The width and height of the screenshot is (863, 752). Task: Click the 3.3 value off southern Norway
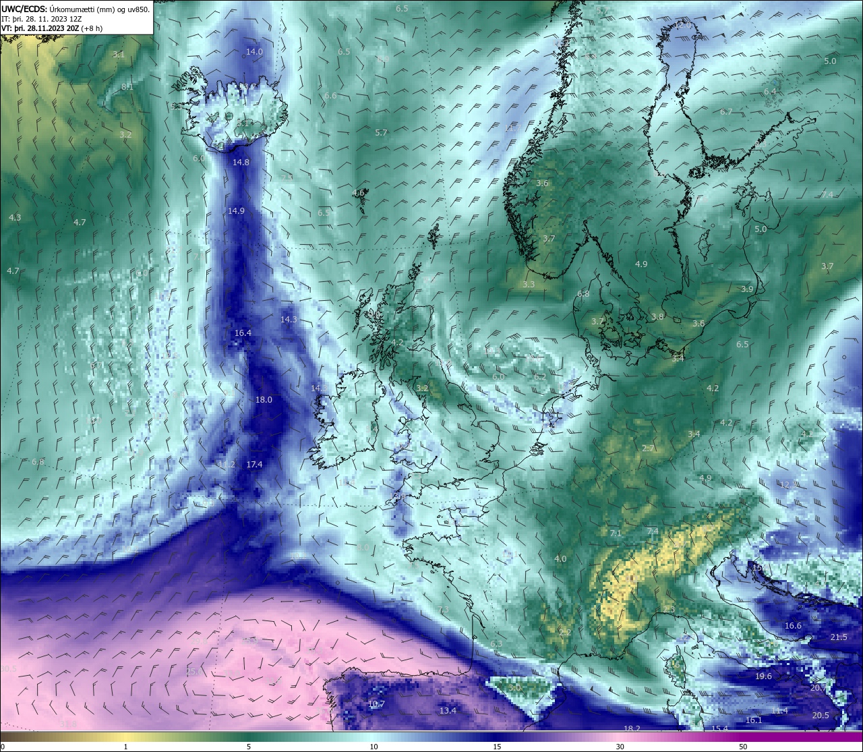529,285
